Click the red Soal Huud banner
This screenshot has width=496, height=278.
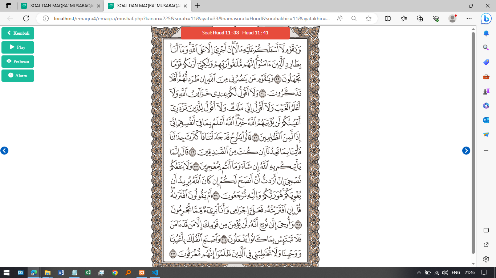pos(235,33)
